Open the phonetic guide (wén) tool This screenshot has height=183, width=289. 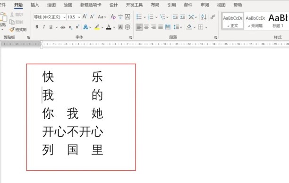(120, 17)
